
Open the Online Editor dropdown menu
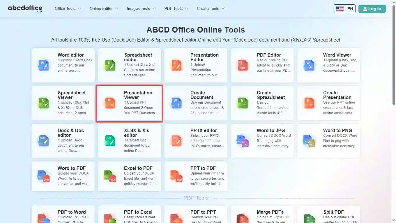[x=104, y=8]
